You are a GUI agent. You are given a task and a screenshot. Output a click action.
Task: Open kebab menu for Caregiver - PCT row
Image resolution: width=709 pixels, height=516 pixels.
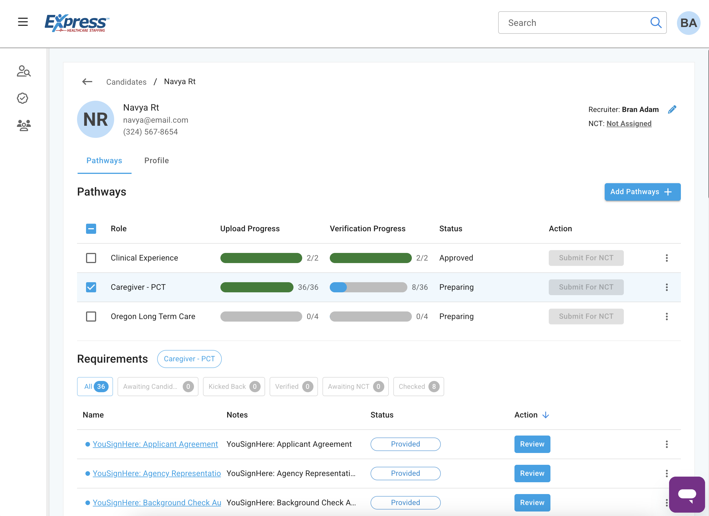click(x=667, y=287)
